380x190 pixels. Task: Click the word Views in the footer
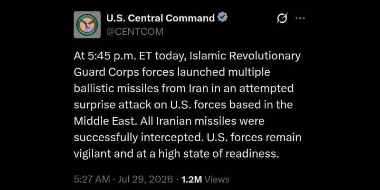[217, 180]
